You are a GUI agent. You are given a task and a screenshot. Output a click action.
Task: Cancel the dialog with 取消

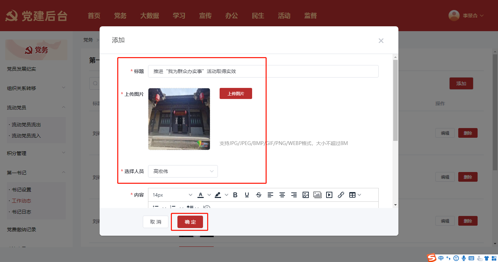tap(156, 222)
